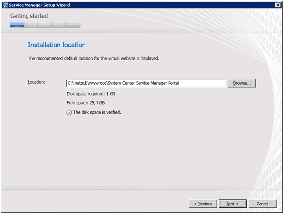This screenshot has height=213, width=283.
Task: Click the Getting started title text
Action: [29, 16]
